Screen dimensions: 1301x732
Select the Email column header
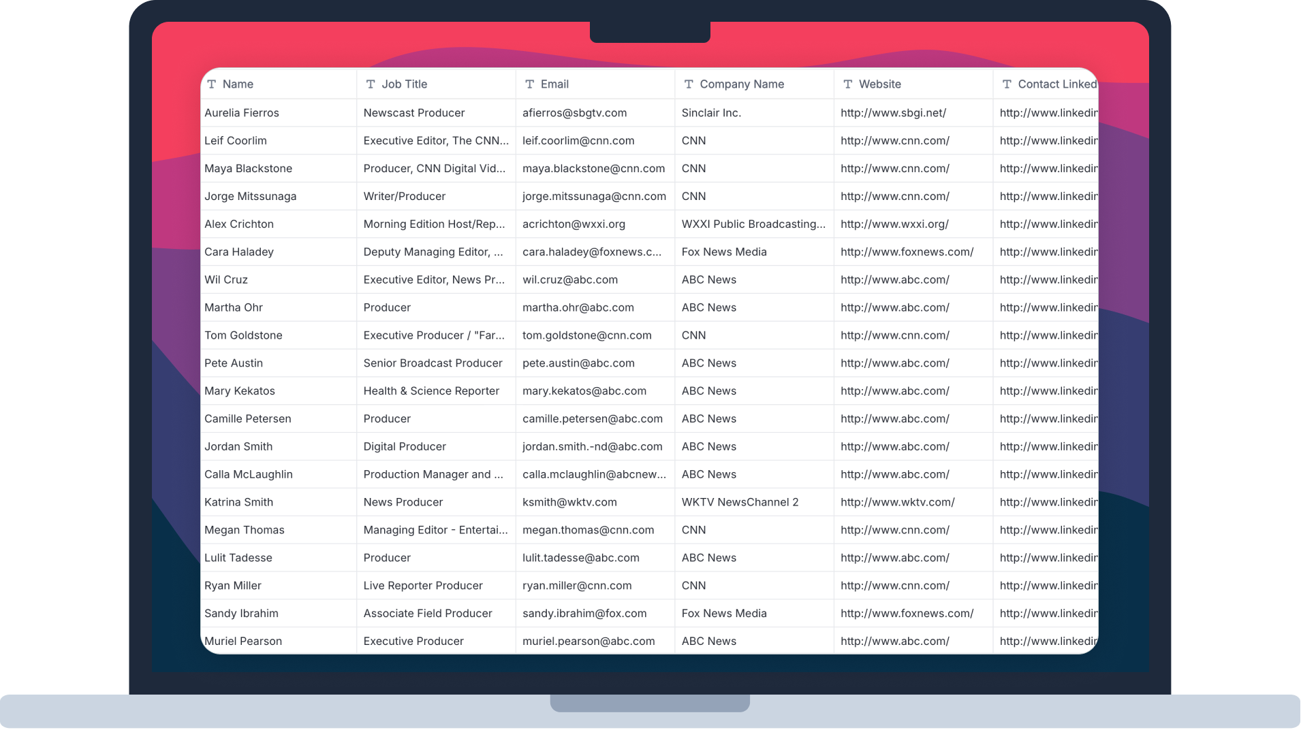[x=595, y=84]
